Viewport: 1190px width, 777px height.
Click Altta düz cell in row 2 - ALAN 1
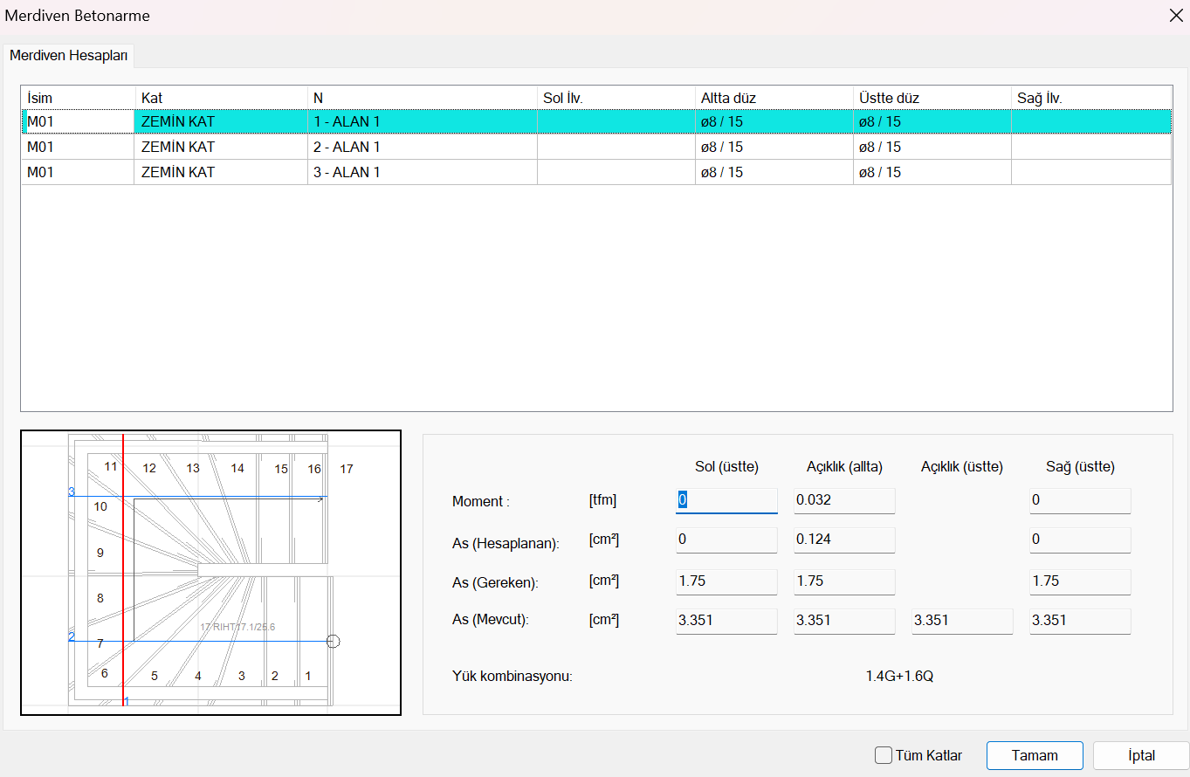point(774,147)
